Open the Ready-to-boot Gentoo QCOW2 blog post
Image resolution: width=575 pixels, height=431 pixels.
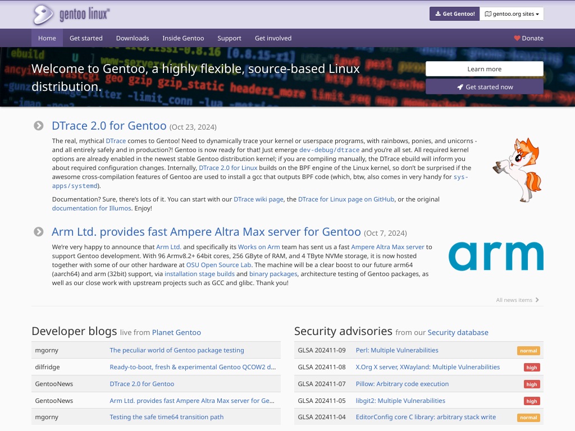[193, 367]
